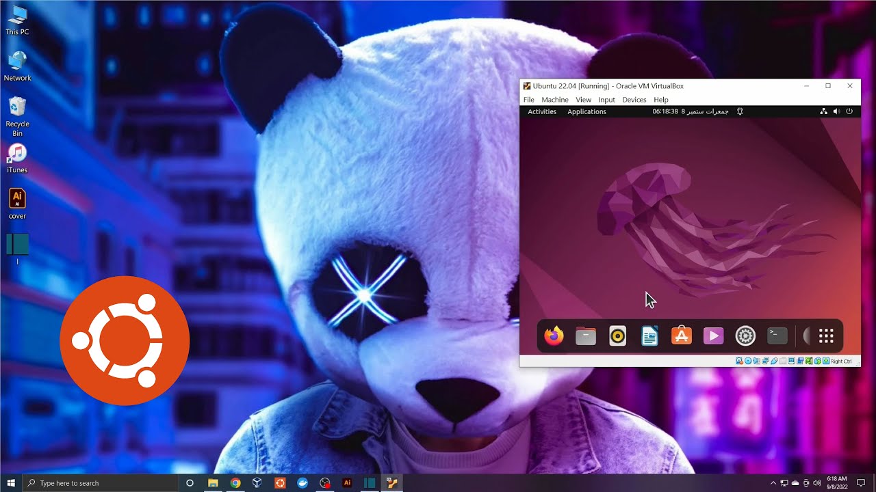This screenshot has height=492, width=876.
Task: Click the Activities button in Ubuntu
Action: pos(542,111)
